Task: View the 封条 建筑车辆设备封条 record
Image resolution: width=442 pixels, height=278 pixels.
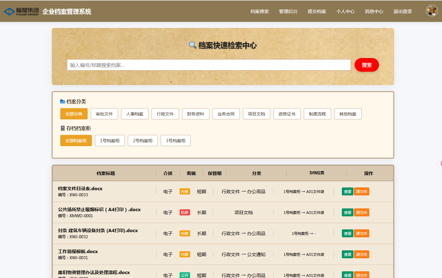Action: point(348,234)
